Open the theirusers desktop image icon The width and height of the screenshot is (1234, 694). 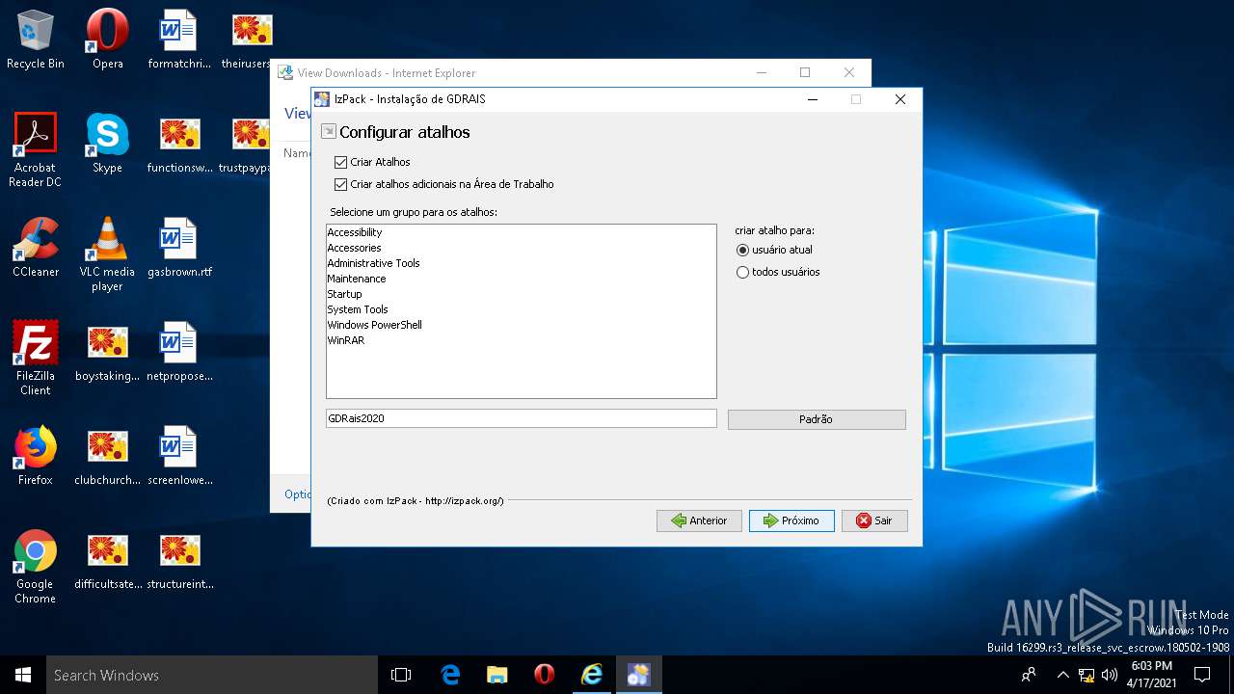(252, 40)
